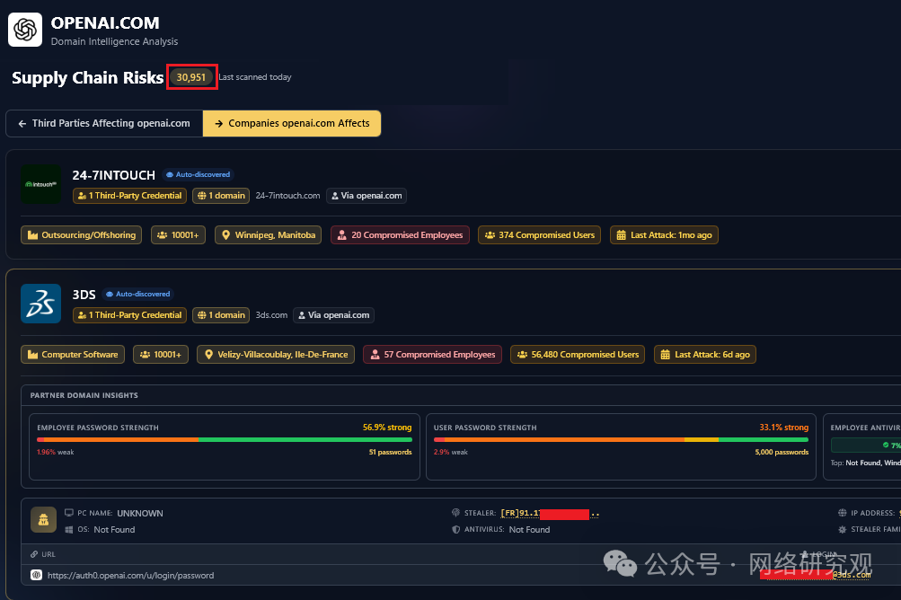This screenshot has height=600, width=901.
Task: Click PC name UNKNOWN value
Action: point(140,513)
